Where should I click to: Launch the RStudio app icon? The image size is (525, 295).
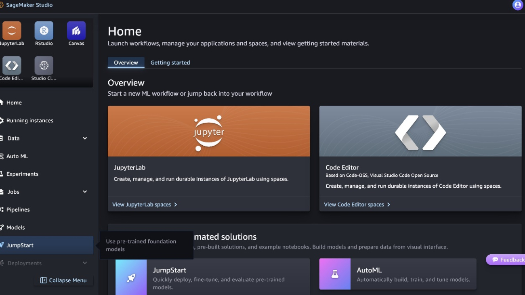click(x=44, y=31)
